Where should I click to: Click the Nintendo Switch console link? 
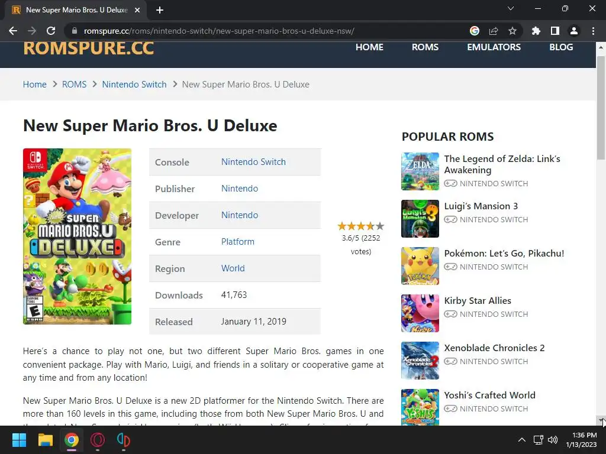tap(253, 162)
